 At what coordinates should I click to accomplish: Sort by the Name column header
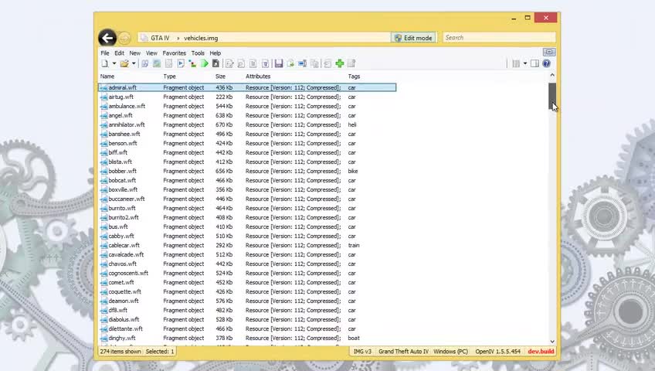107,77
